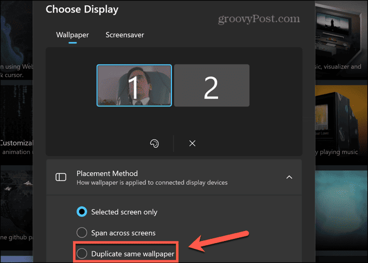
Task: Click the X close wallpaper icon
Action: pos(192,144)
